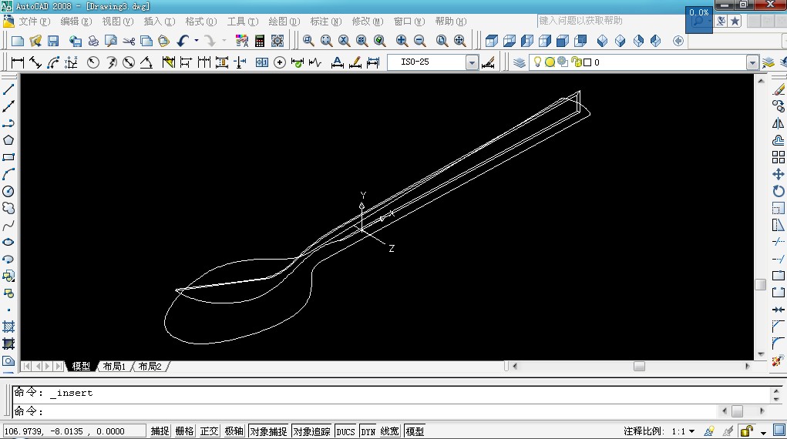Select the Mirror modify tool
This screenshot has height=439, width=787.
[778, 123]
